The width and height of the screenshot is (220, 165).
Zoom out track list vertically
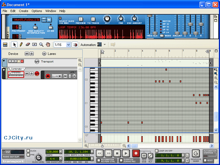(80, 65)
